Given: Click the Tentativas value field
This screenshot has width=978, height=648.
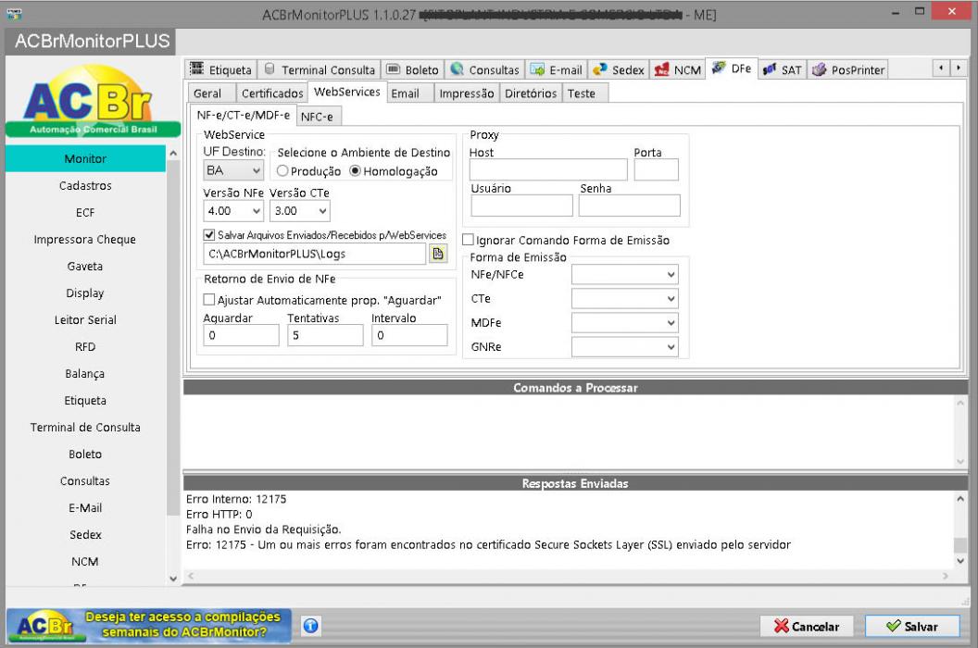Looking at the screenshot, I should (325, 335).
